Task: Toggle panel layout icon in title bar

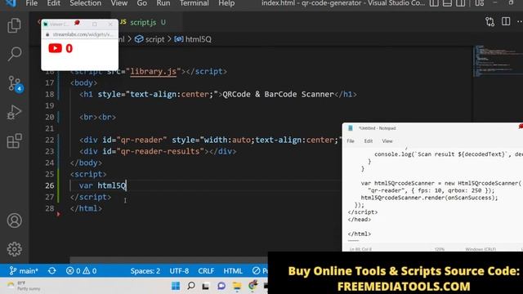Action: 447,3
